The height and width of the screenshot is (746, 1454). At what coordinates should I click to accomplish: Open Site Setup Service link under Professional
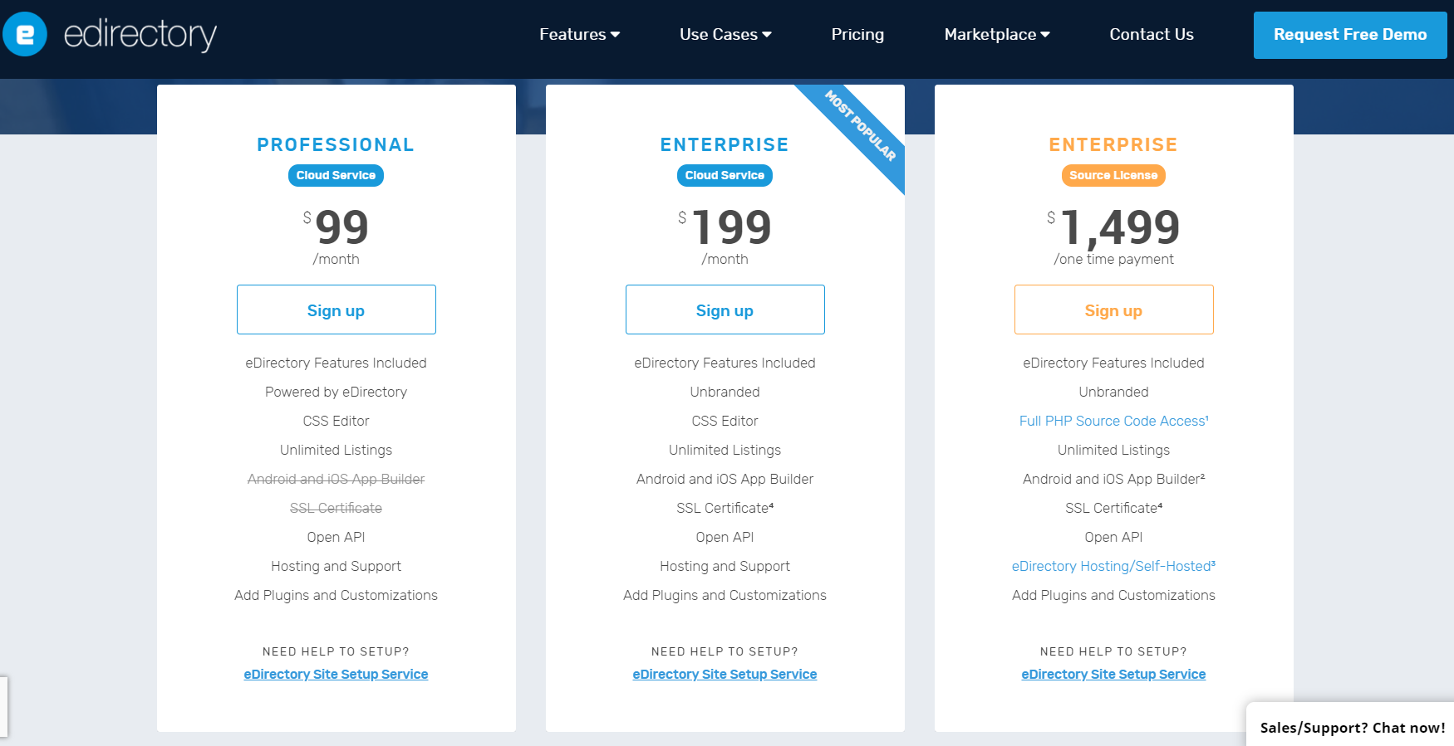pyautogui.click(x=336, y=674)
